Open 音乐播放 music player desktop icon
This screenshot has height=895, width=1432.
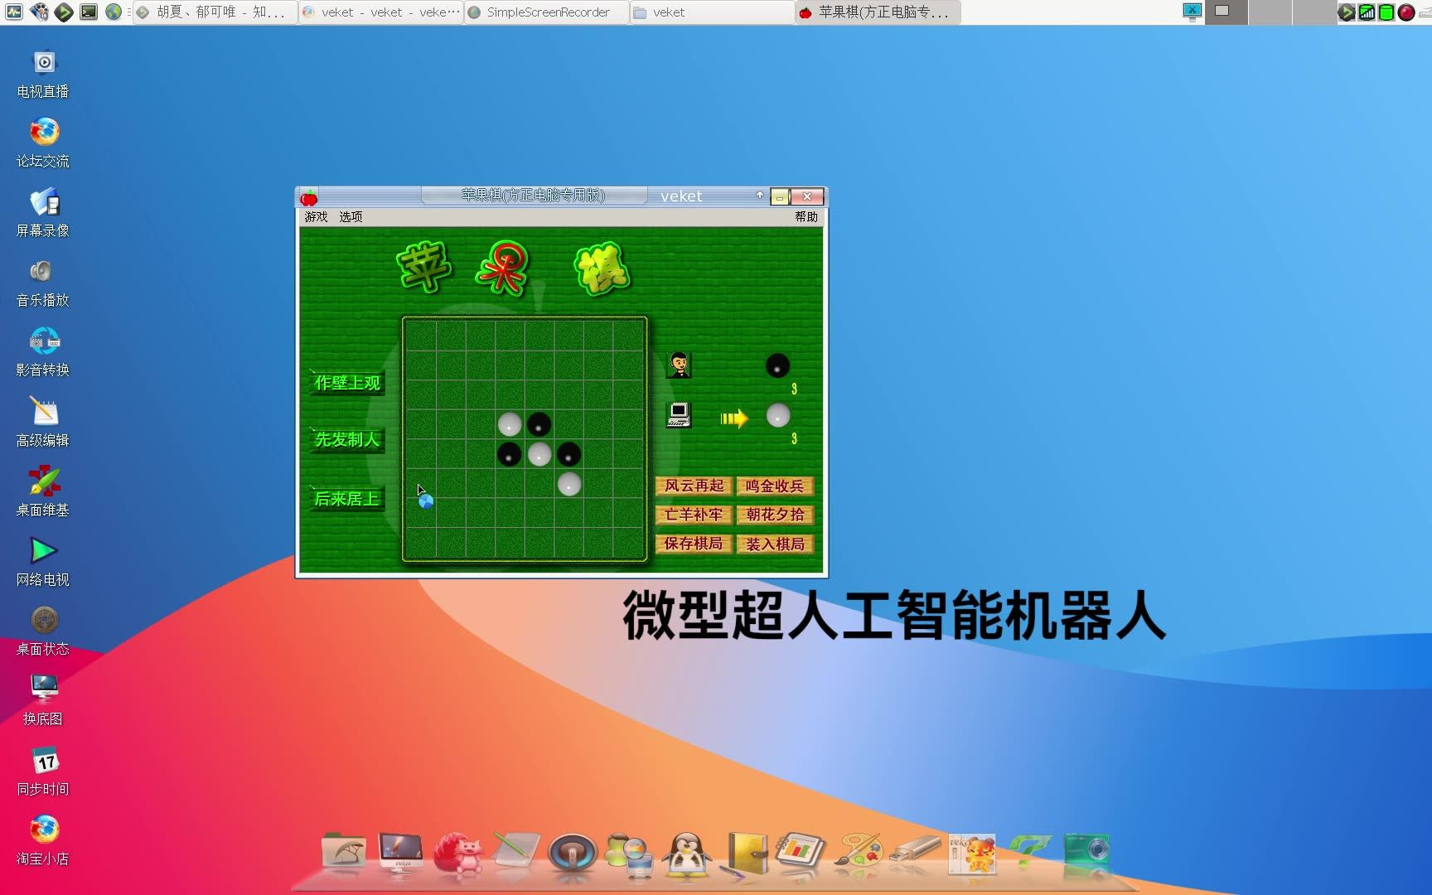pyautogui.click(x=43, y=282)
